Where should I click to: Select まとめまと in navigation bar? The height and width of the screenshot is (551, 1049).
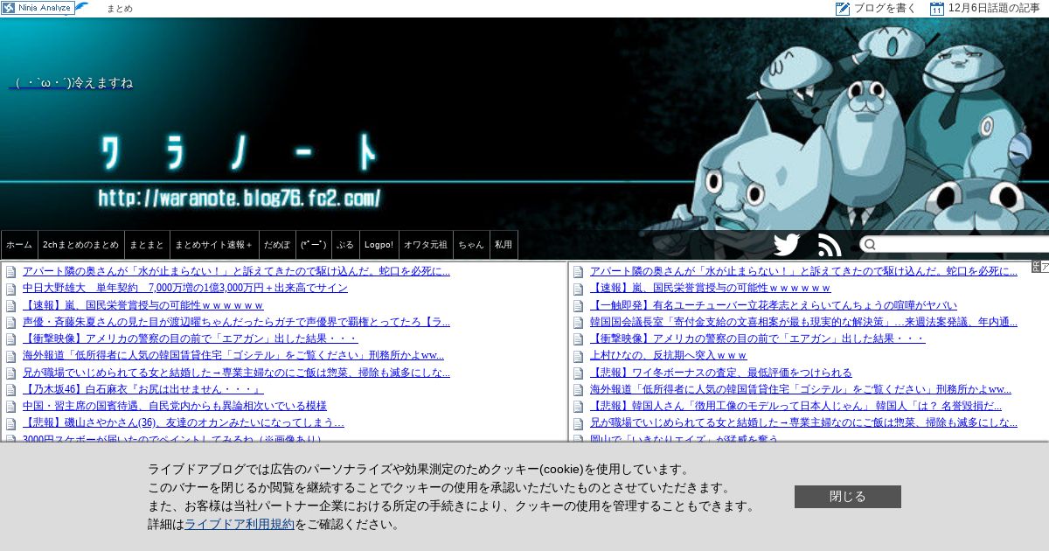click(x=147, y=245)
